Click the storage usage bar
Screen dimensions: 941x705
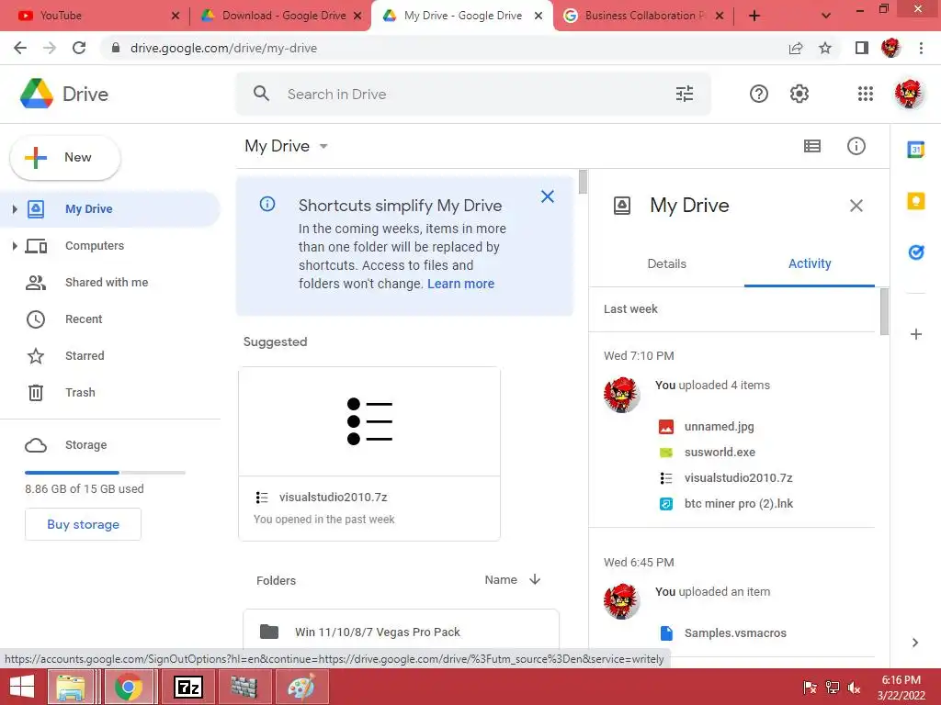(105, 473)
